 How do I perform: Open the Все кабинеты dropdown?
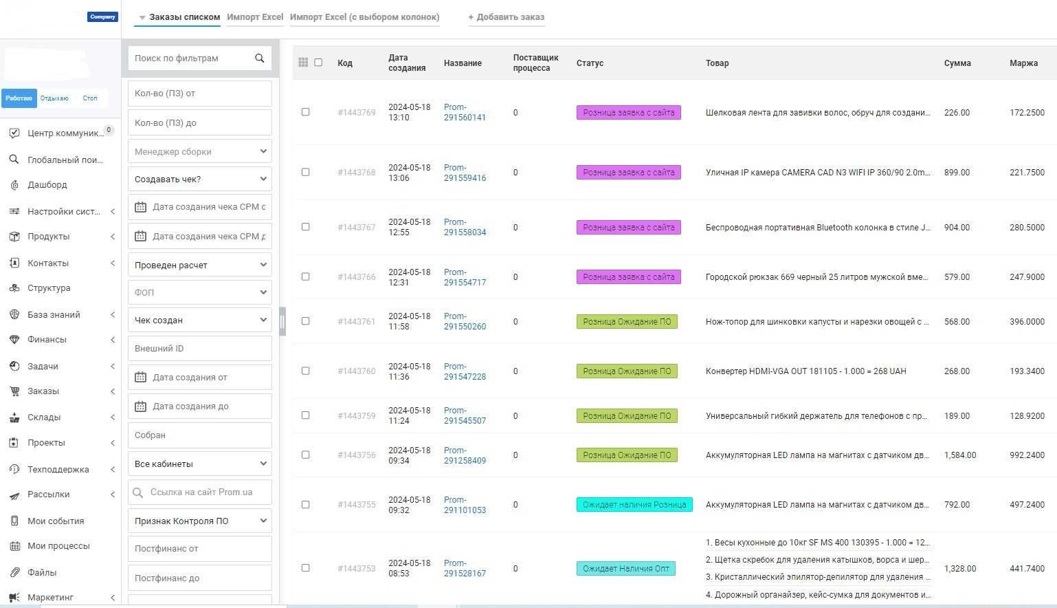pyautogui.click(x=200, y=464)
